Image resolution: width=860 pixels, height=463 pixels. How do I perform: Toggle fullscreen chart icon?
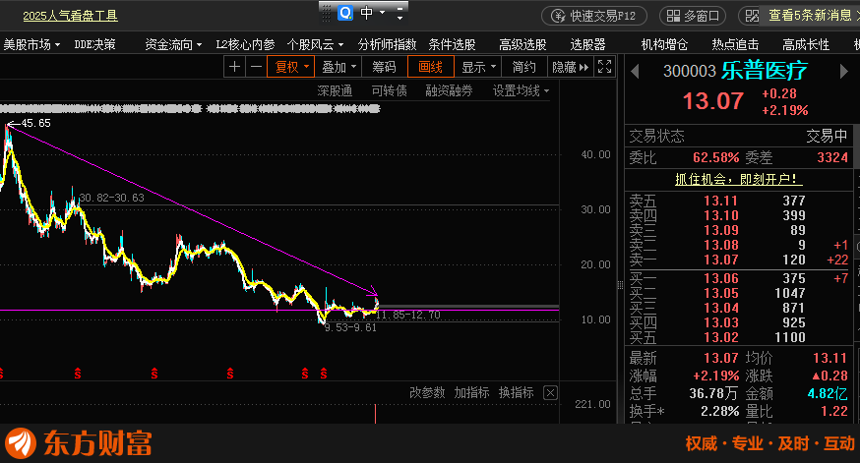[604, 67]
